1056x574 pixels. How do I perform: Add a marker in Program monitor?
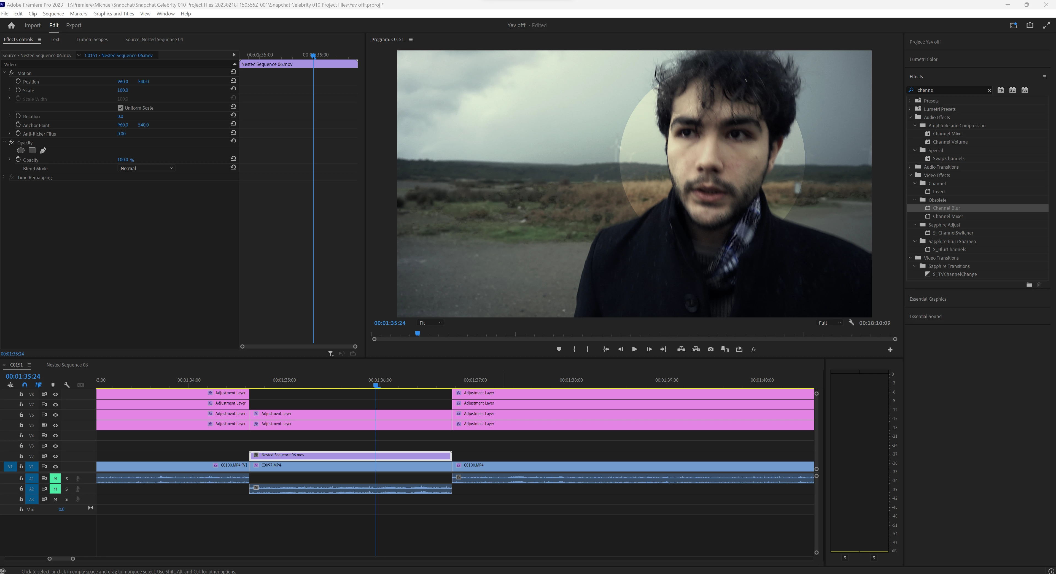pos(559,349)
